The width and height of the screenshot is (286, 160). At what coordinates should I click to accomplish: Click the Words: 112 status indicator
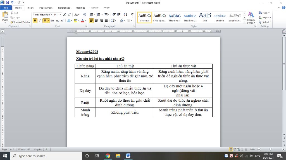[24, 149]
